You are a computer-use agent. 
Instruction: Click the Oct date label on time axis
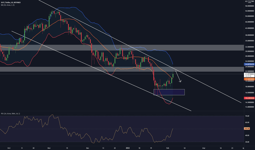click(x=9, y=148)
